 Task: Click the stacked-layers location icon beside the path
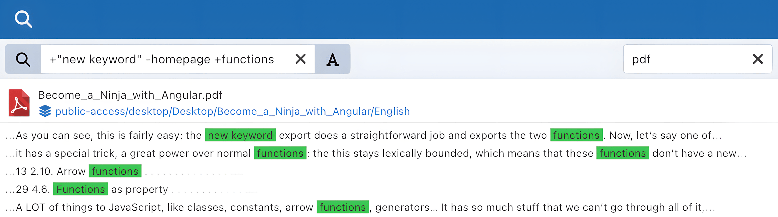[45, 111]
